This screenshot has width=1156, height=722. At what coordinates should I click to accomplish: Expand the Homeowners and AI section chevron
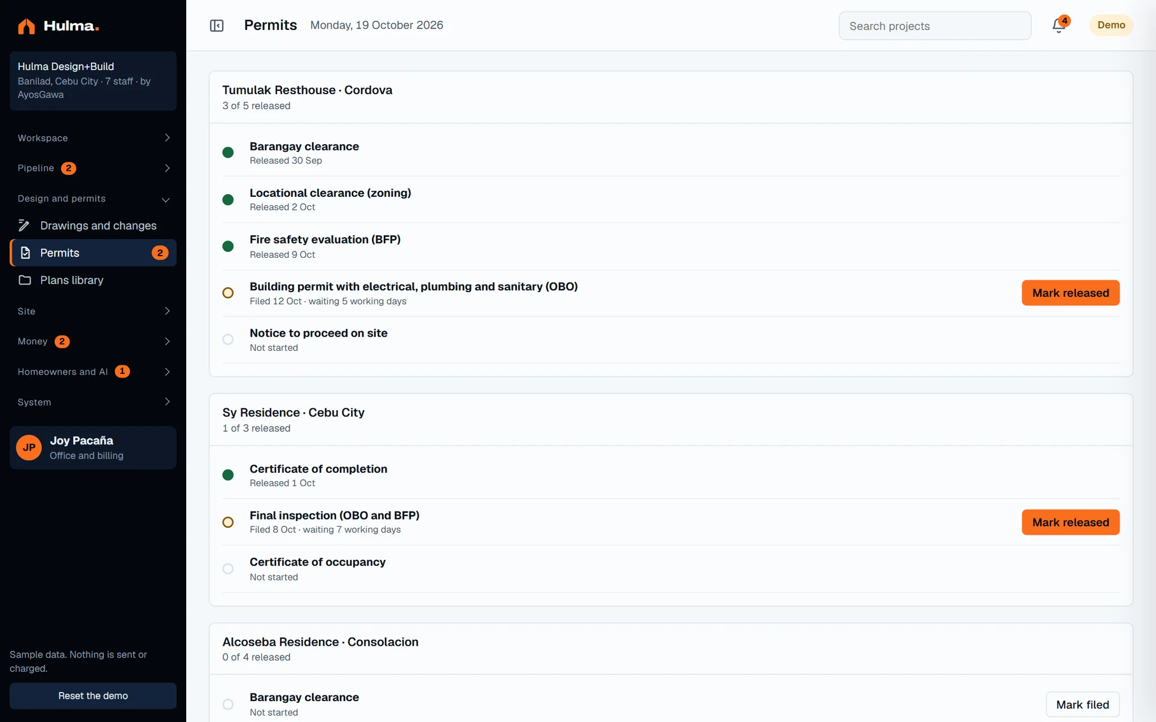pyautogui.click(x=167, y=372)
